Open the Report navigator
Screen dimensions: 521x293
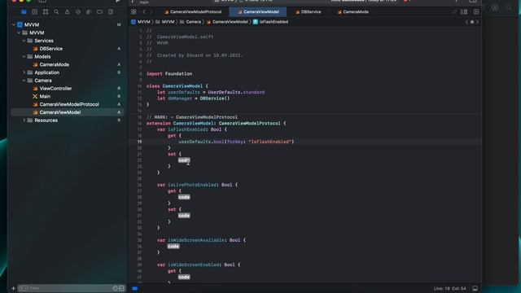(x=111, y=12)
